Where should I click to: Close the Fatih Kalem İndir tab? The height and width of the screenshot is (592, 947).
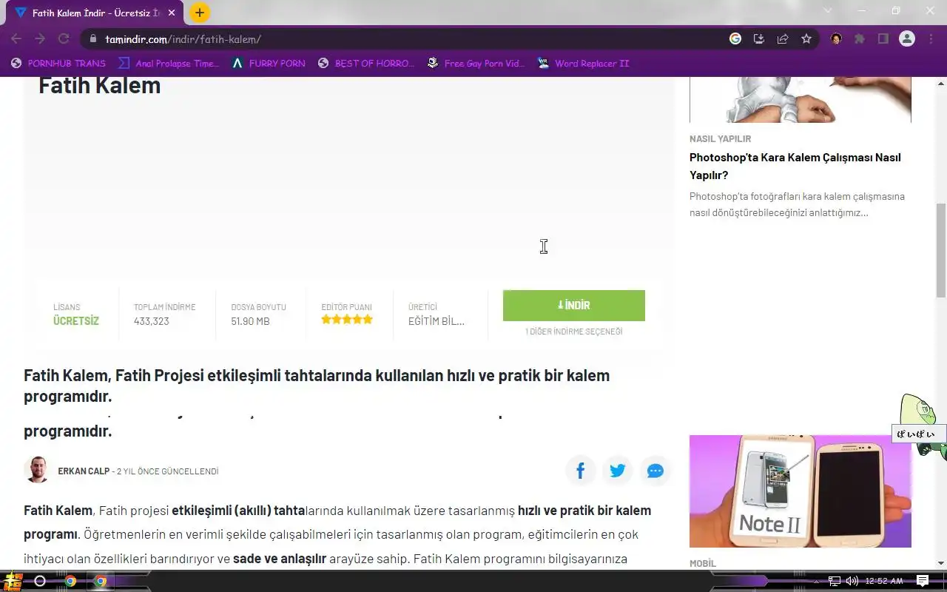[x=171, y=13]
